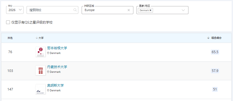Sort by the 综合得分 column arrow
Screen dimensions: 233x101
208,38
